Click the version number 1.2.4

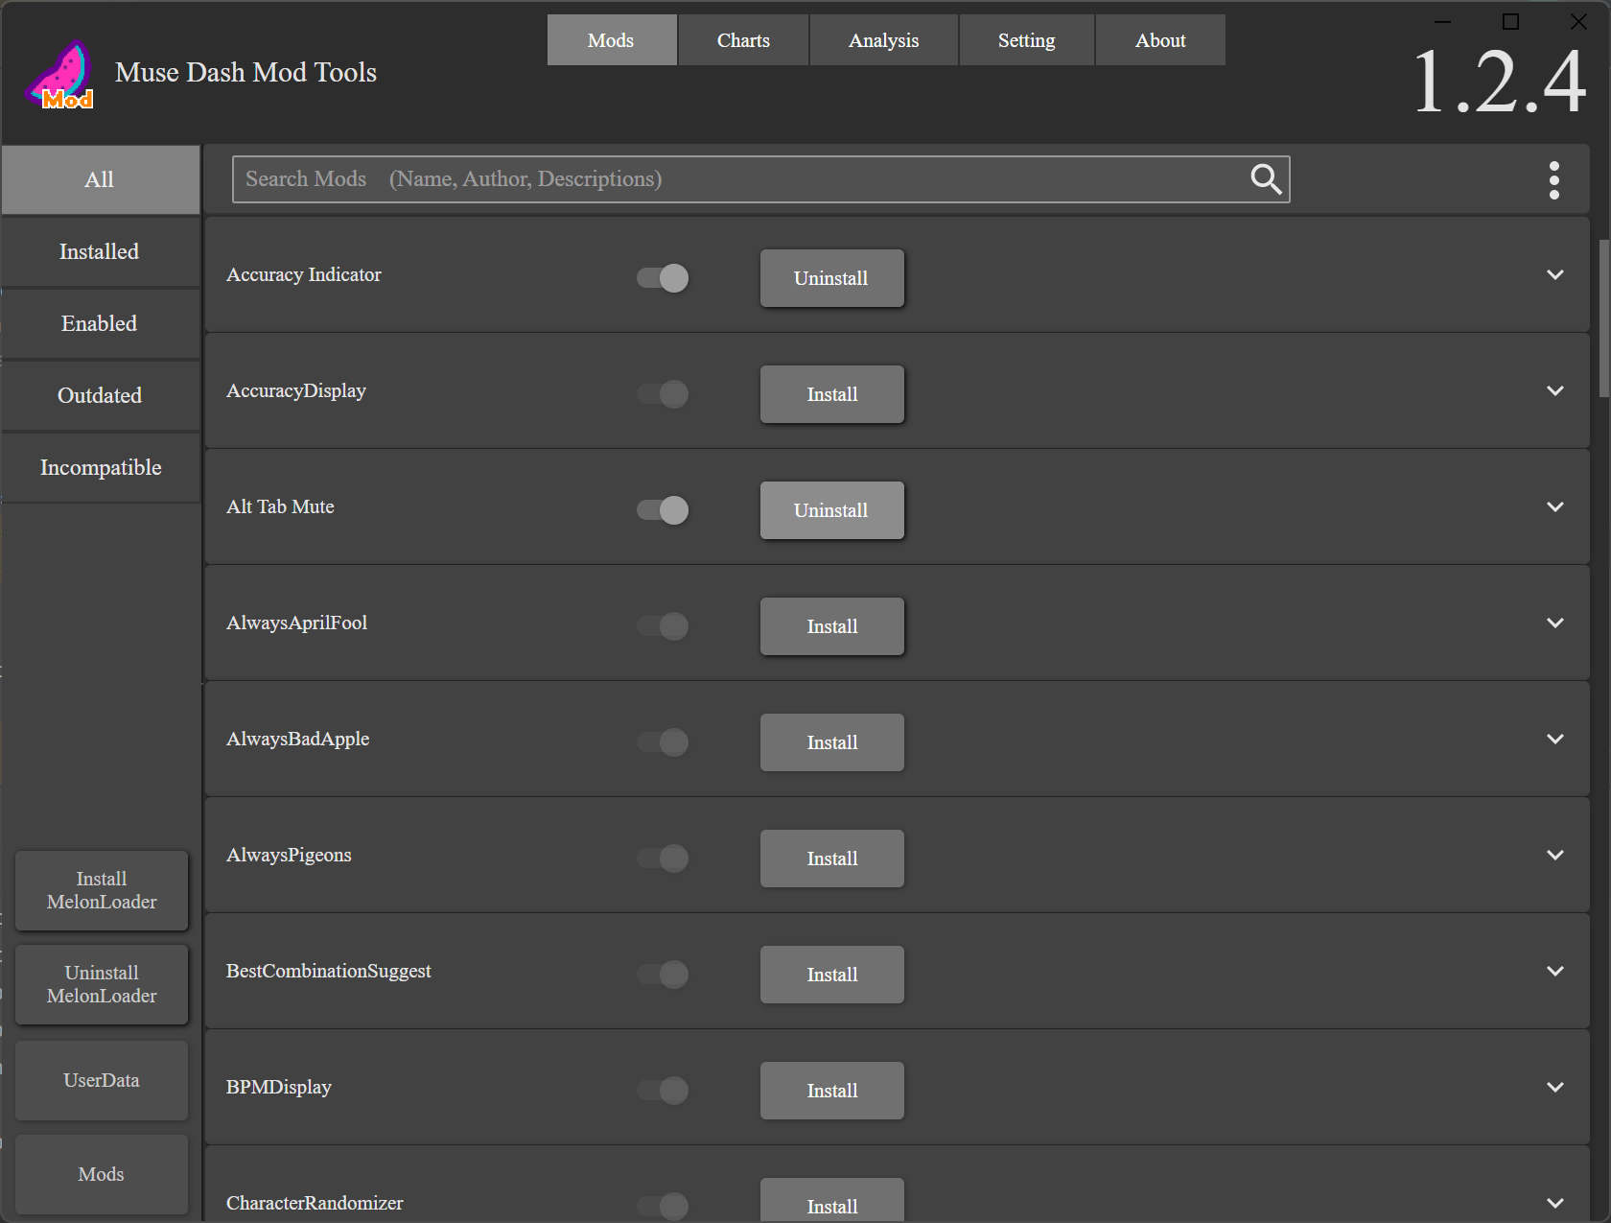[1500, 82]
